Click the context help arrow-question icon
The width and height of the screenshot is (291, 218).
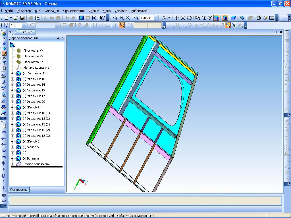click(102, 18)
